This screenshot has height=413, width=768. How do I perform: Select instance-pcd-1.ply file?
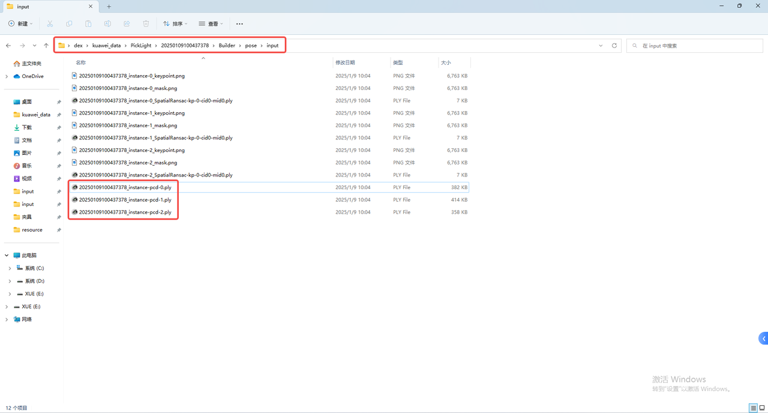125,200
